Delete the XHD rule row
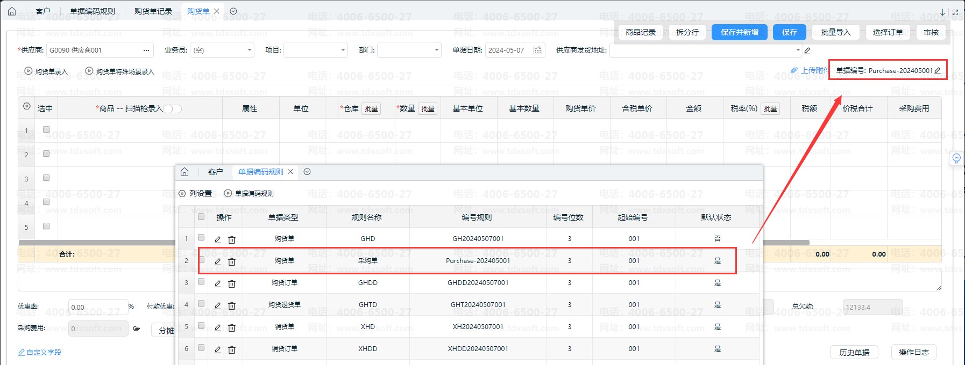The height and width of the screenshot is (365, 965). click(232, 327)
